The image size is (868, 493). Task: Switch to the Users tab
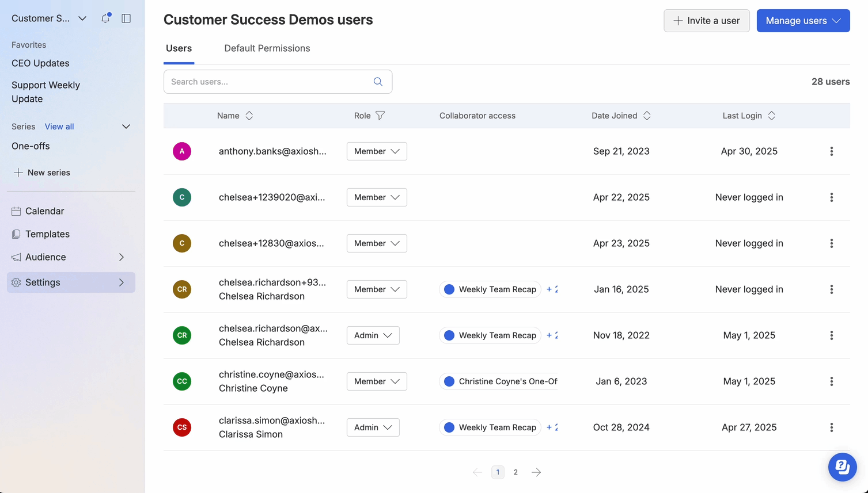[179, 48]
